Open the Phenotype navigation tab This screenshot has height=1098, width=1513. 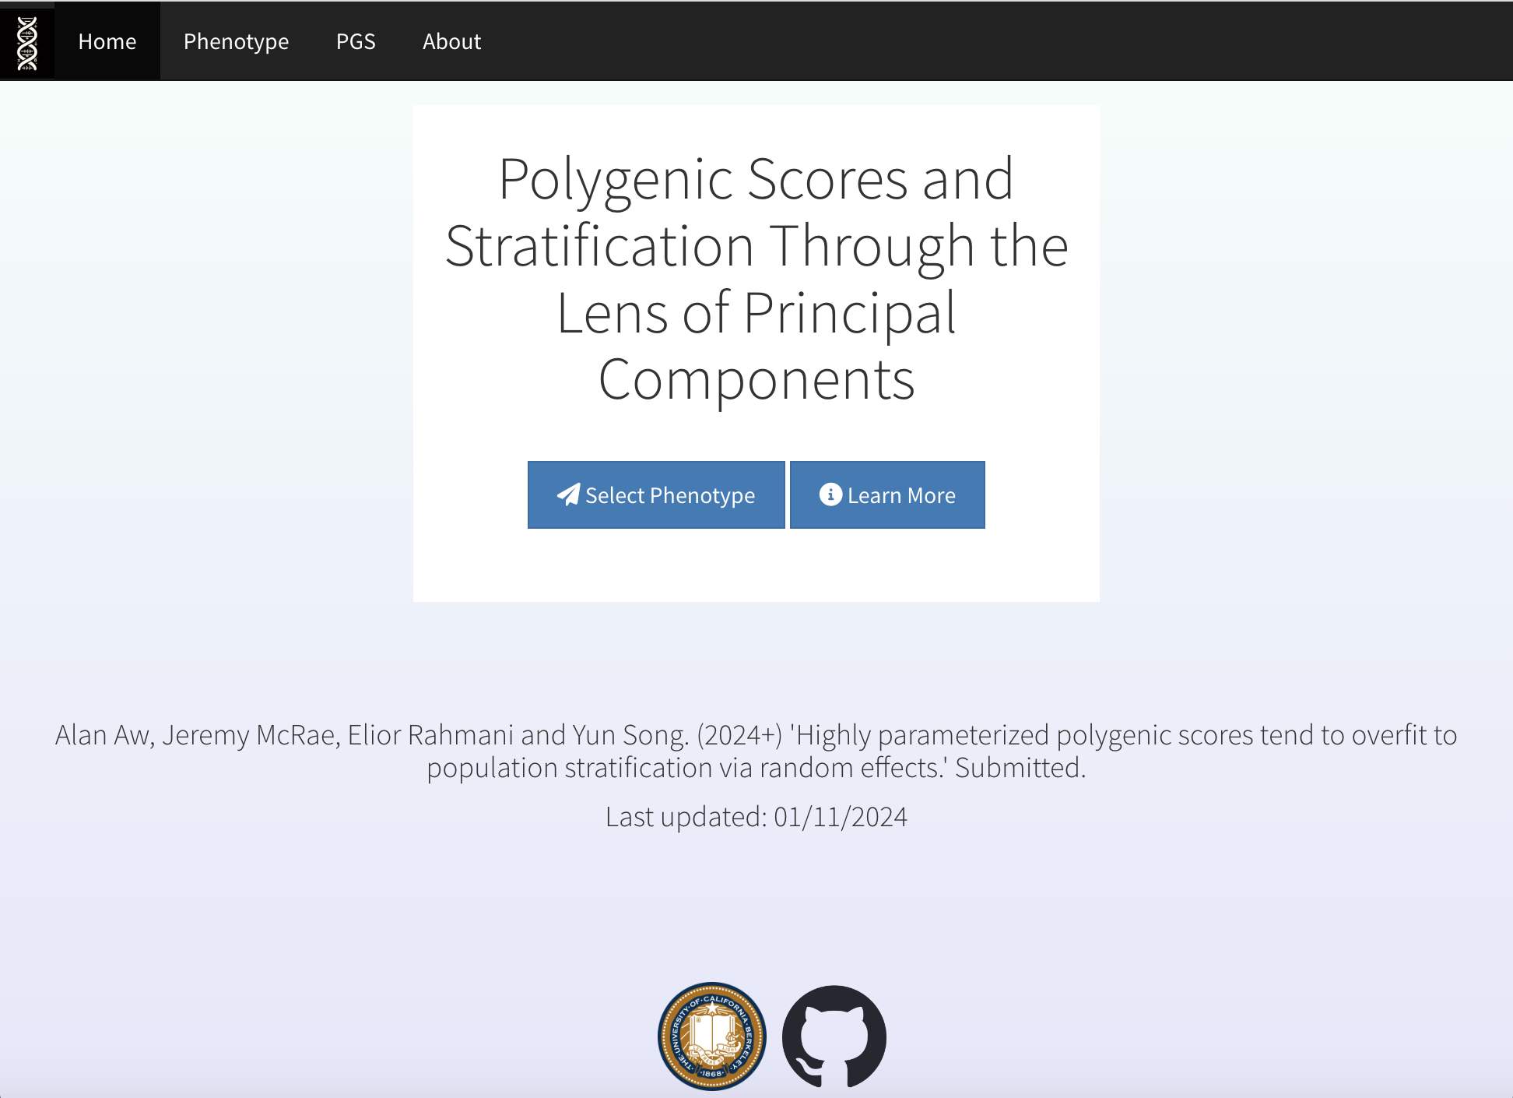236,41
